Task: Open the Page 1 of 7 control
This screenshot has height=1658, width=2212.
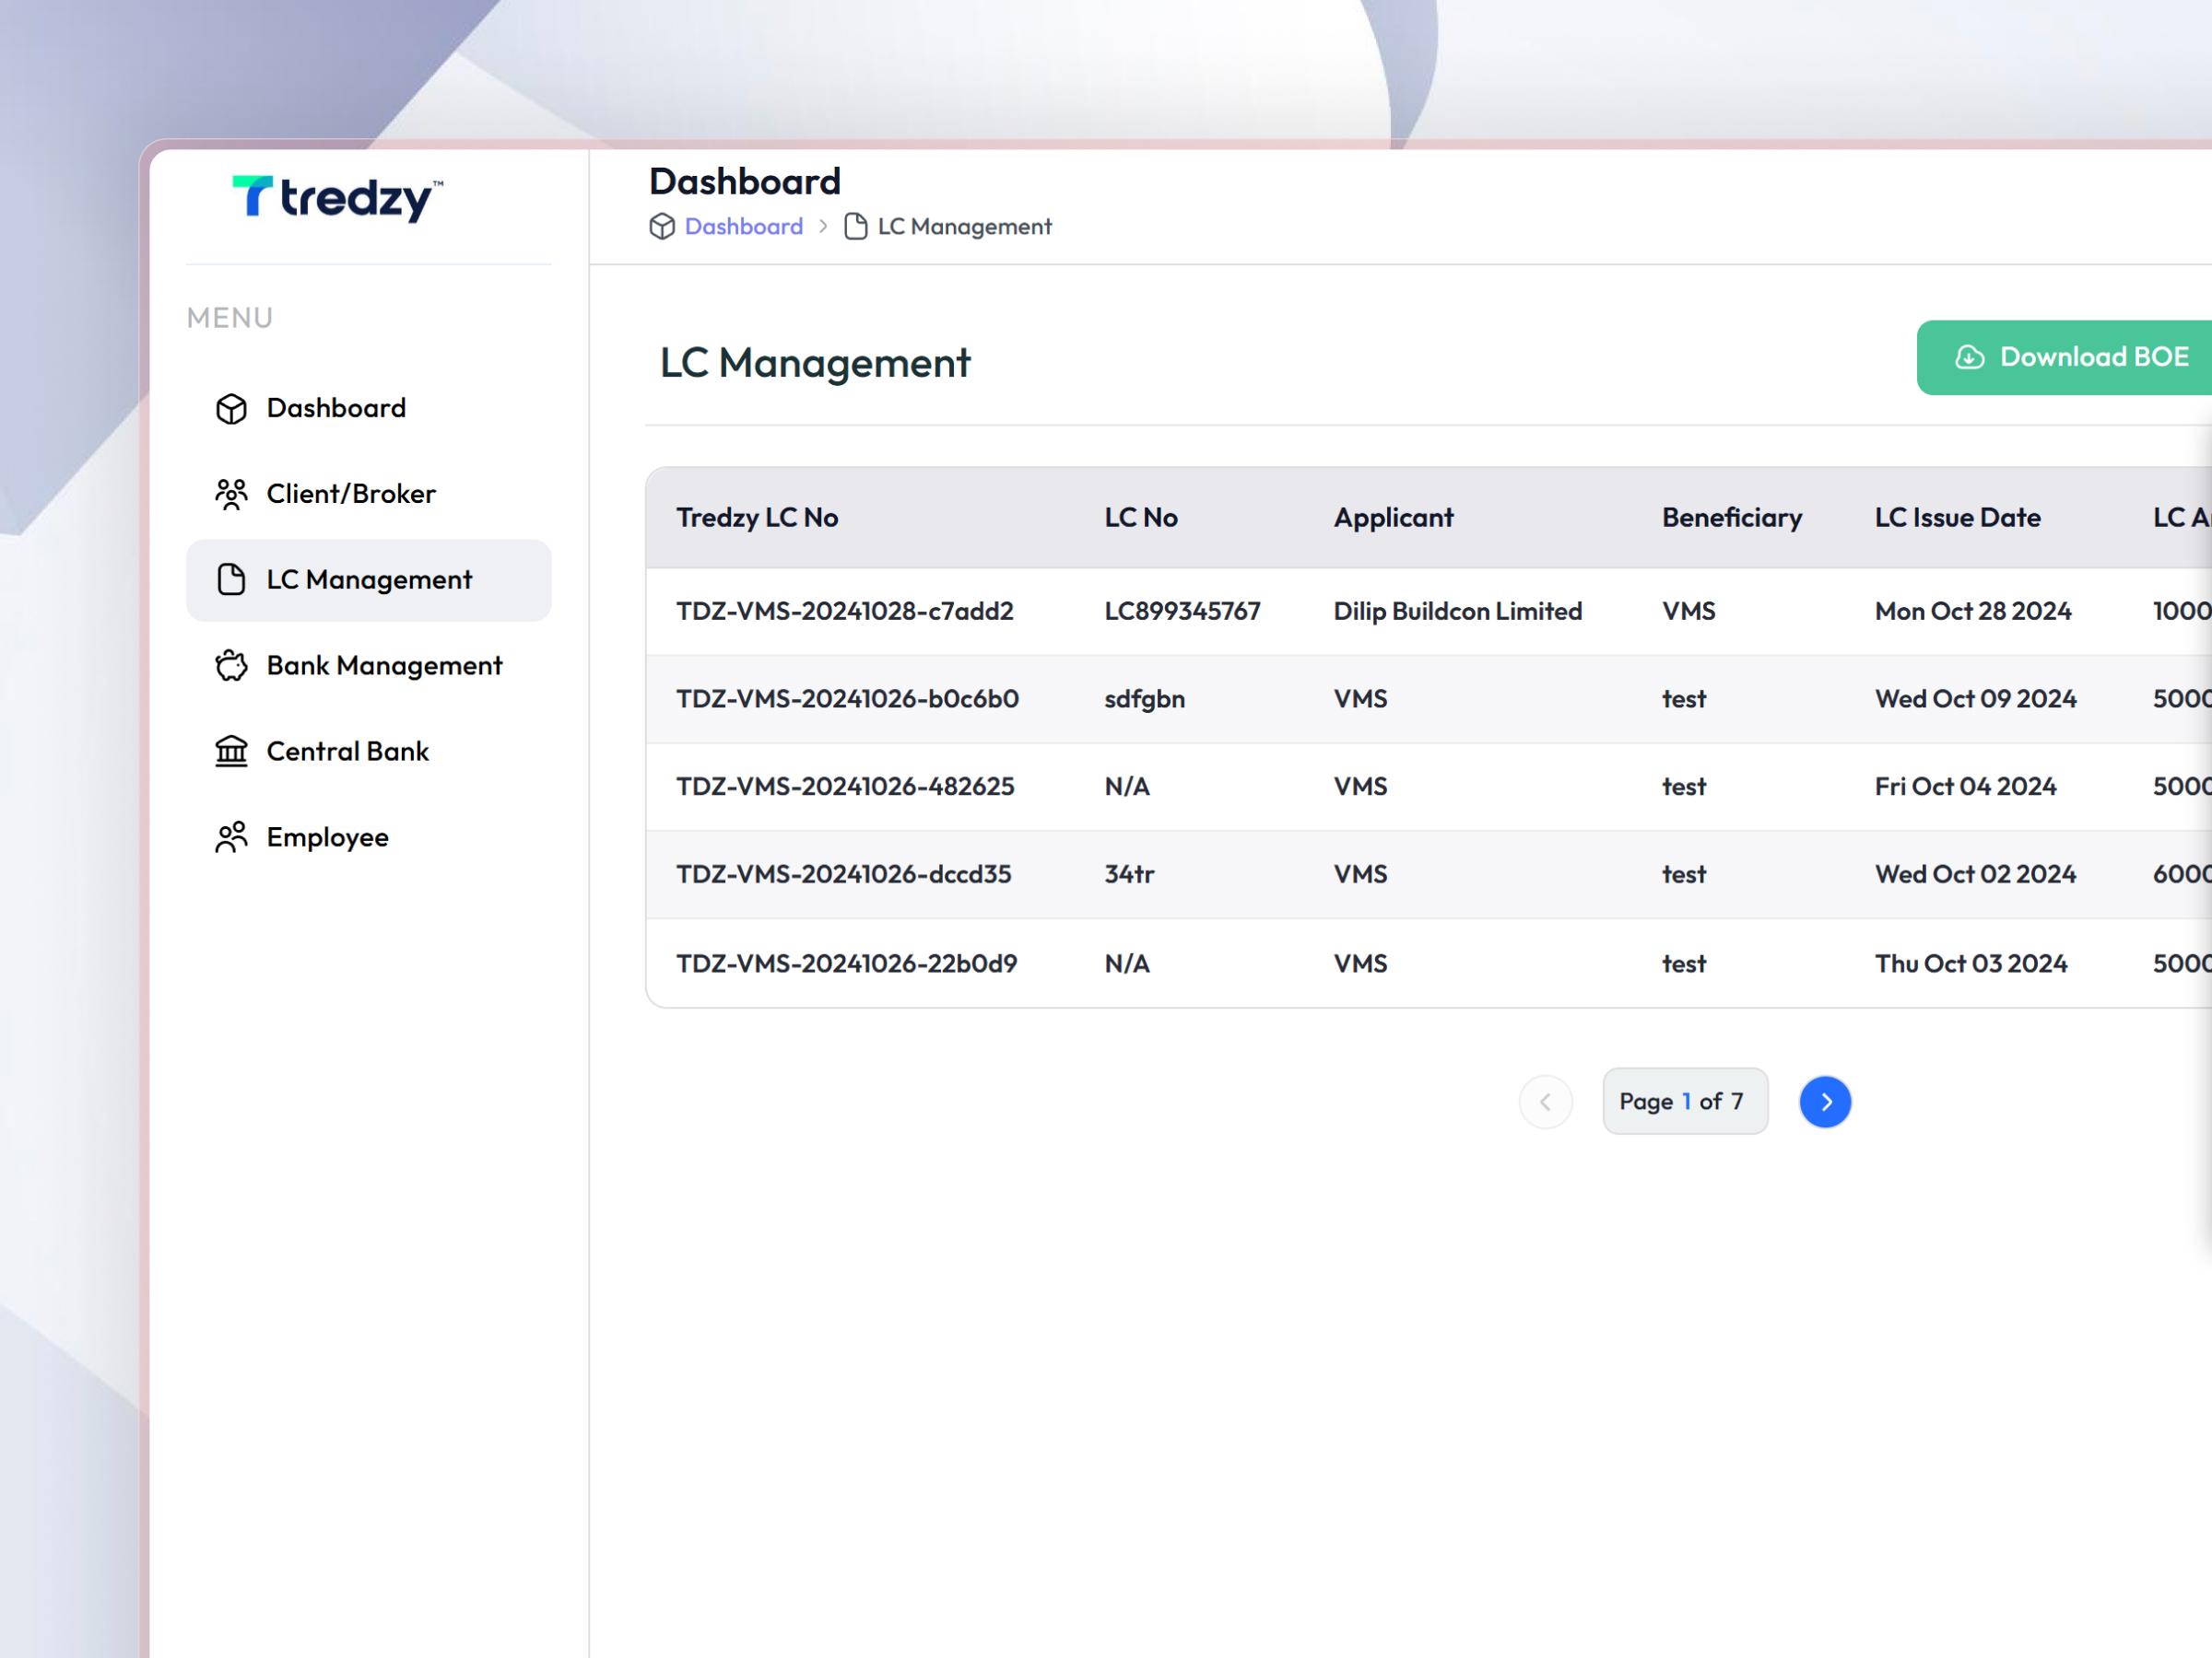Action: pos(1684,1101)
